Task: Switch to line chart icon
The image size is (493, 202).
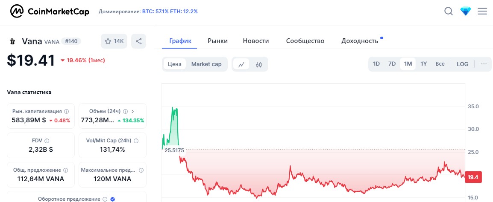Action: point(241,64)
